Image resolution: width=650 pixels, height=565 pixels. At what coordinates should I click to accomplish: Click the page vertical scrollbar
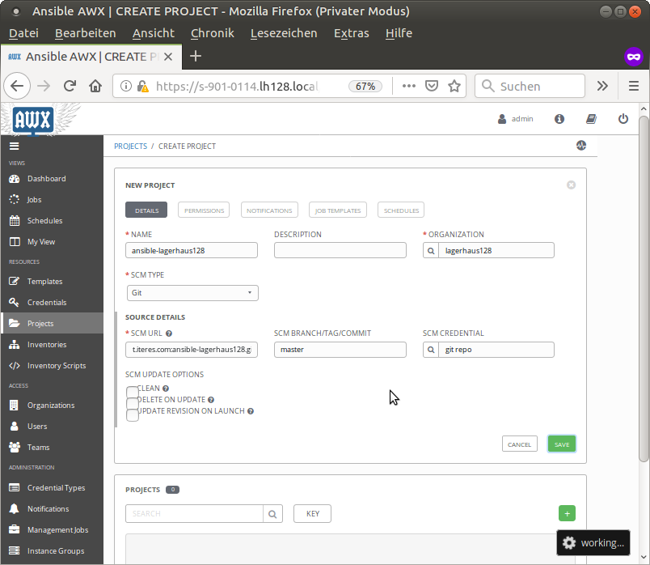click(x=644, y=291)
